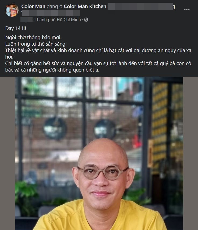Click the sentence starting "Thiệt hại về vật chất"
Image resolution: width=198 pixels, height=230 pixels.
98,53
